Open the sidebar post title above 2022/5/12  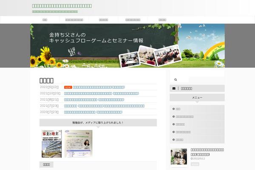[207, 152]
